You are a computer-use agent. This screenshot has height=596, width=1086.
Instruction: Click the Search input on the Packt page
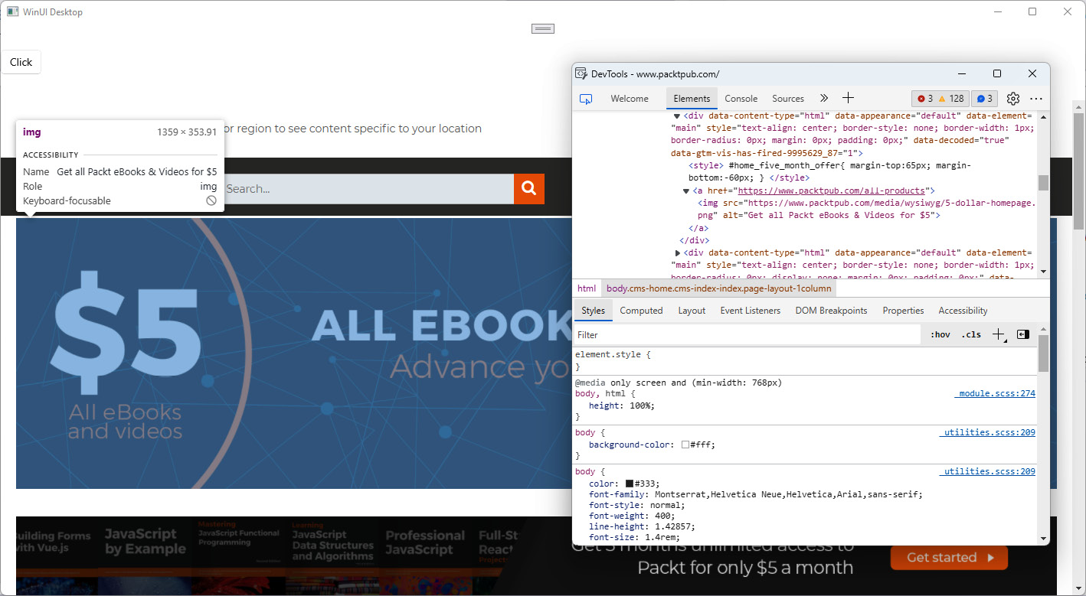[368, 189]
